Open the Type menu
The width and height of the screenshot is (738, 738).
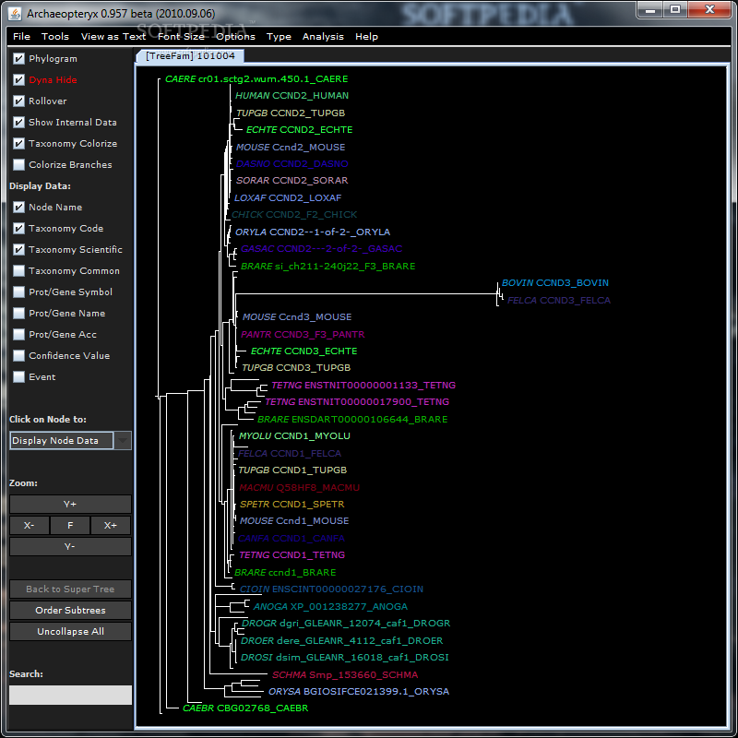point(279,36)
